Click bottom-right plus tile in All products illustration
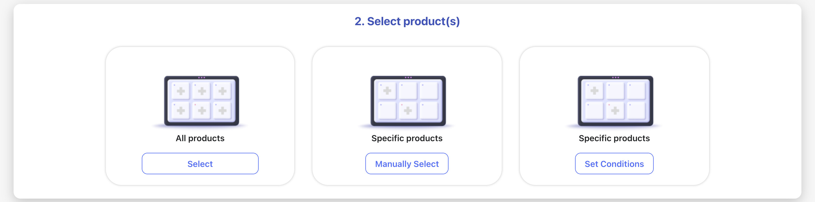The height and width of the screenshot is (202, 815). (x=222, y=111)
